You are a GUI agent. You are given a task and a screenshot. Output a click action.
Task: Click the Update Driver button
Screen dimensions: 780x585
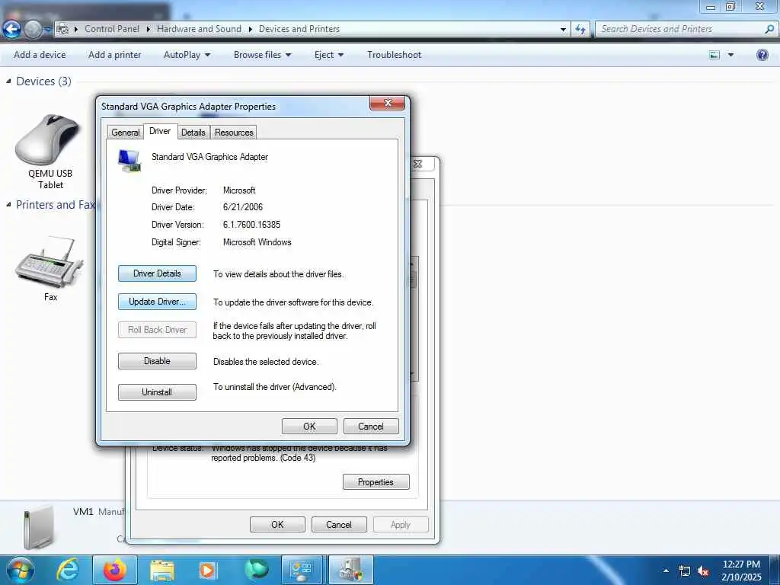click(157, 302)
